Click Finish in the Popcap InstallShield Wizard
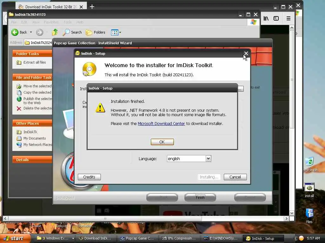325x243 pixels. tap(200, 197)
